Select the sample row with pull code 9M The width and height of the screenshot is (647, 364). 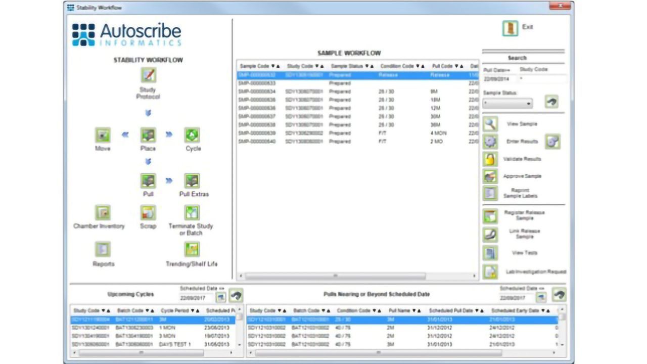tap(357, 92)
